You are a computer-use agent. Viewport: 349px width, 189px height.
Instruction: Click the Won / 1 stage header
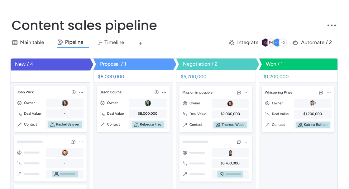[298, 64]
